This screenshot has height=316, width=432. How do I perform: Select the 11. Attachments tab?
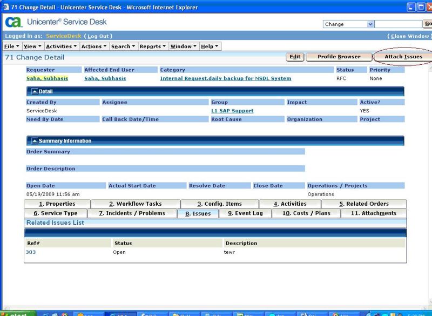[x=374, y=213]
